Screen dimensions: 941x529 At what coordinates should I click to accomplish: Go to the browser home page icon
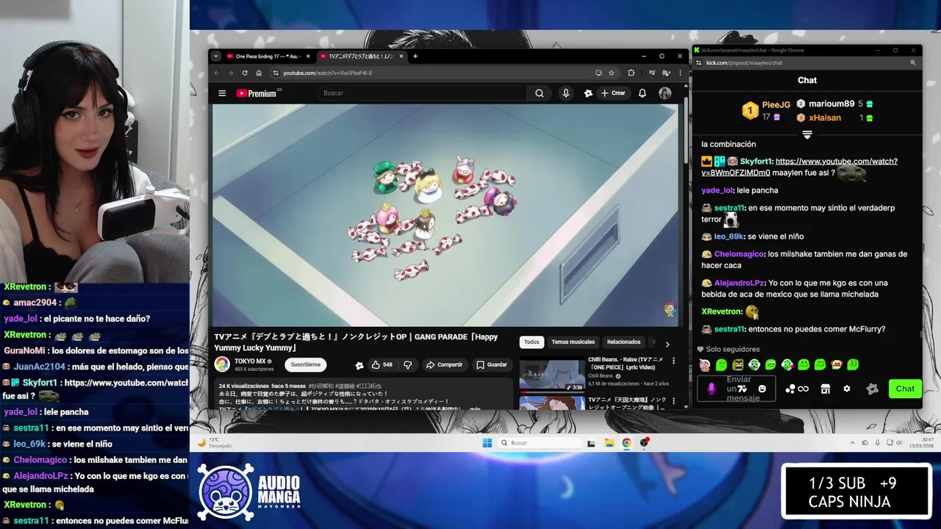point(259,73)
